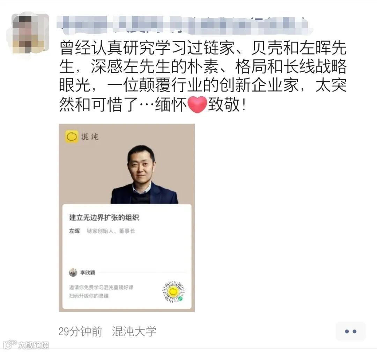Tap the 混沌 brand text beside logo
This screenshot has width=377, height=352.
pos(90,137)
